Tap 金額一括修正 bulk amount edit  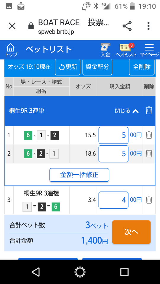point(79,175)
